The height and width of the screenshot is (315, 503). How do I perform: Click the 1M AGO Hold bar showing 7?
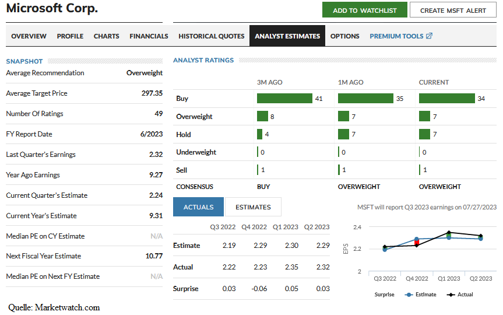(343, 134)
